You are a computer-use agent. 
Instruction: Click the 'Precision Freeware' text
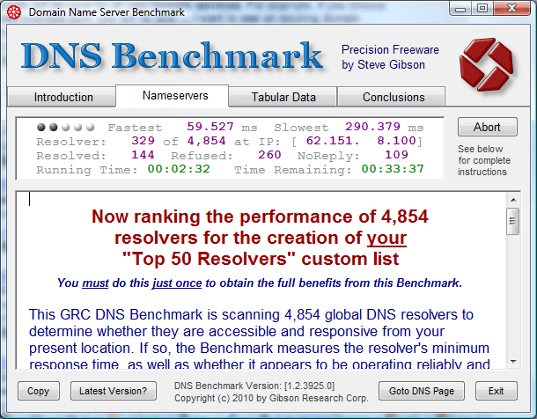pyautogui.click(x=390, y=50)
